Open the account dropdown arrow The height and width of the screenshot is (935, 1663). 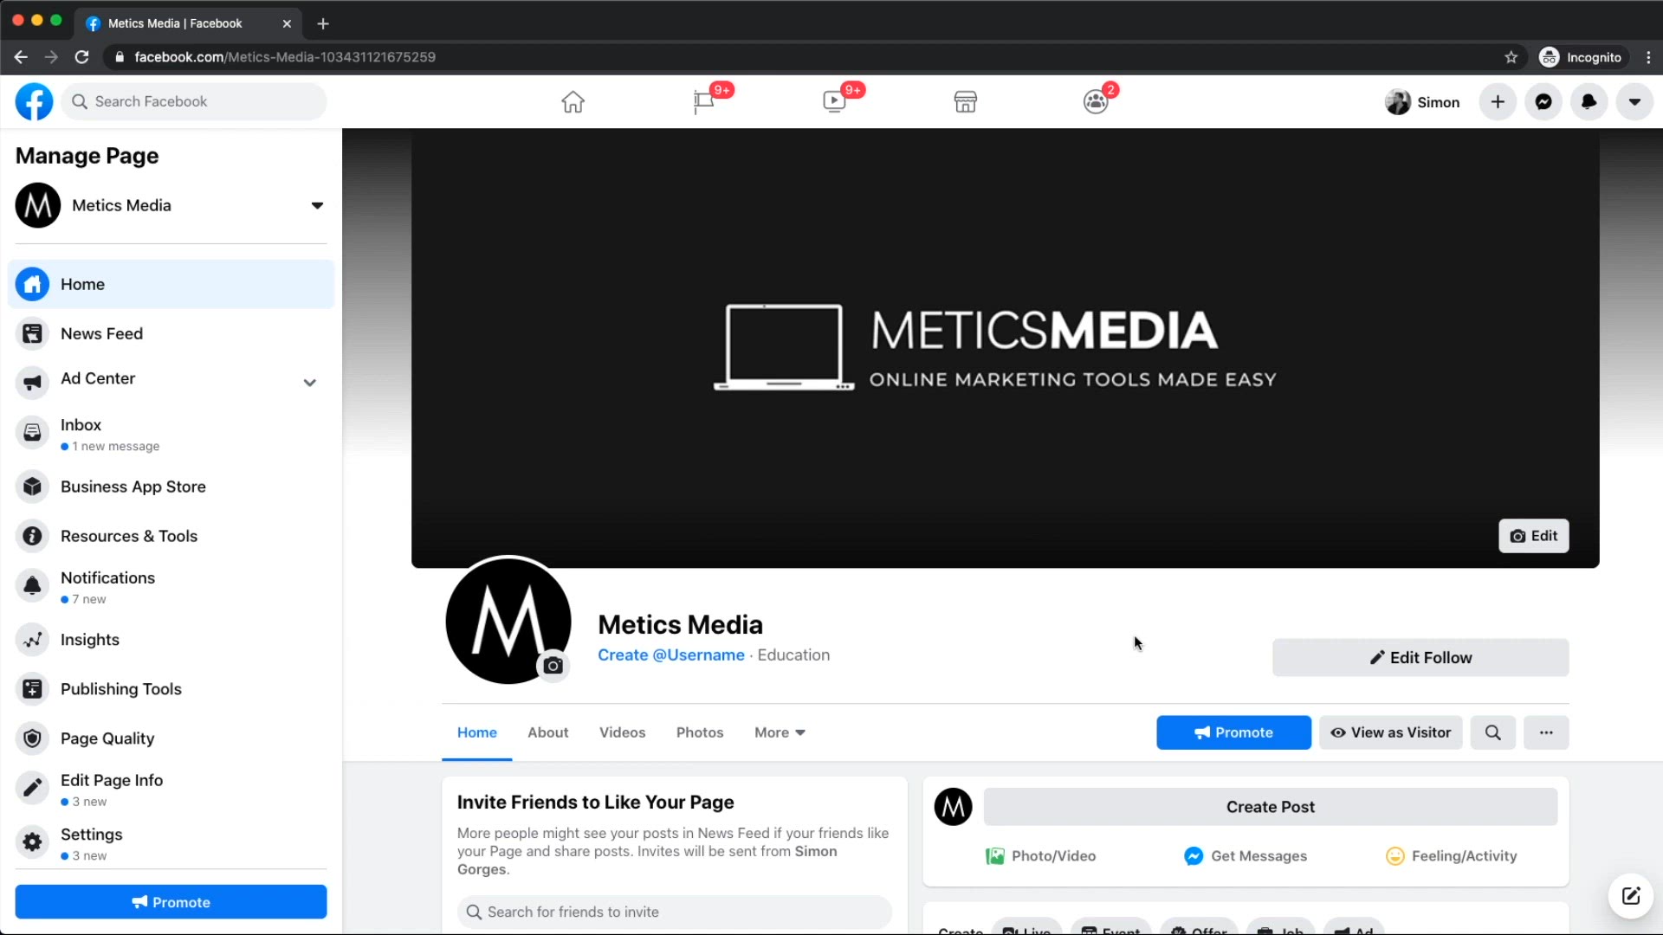(x=1634, y=102)
